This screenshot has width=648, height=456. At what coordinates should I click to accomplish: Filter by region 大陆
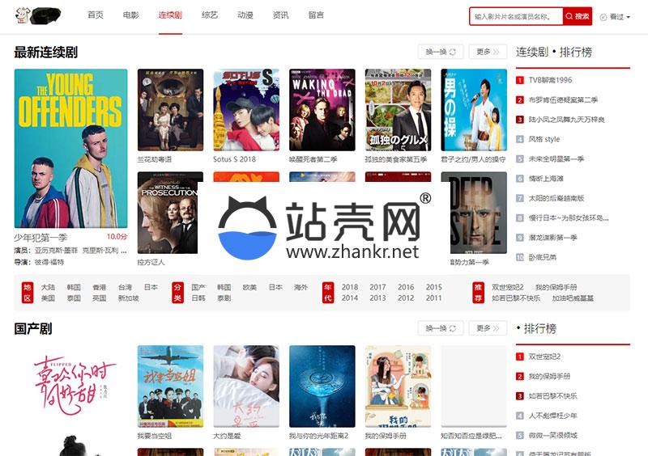[48, 287]
